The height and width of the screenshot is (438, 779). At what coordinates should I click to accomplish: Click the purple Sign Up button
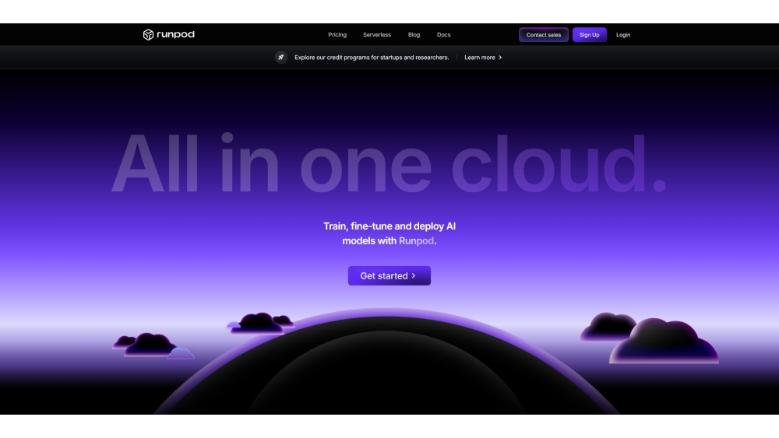click(x=589, y=35)
